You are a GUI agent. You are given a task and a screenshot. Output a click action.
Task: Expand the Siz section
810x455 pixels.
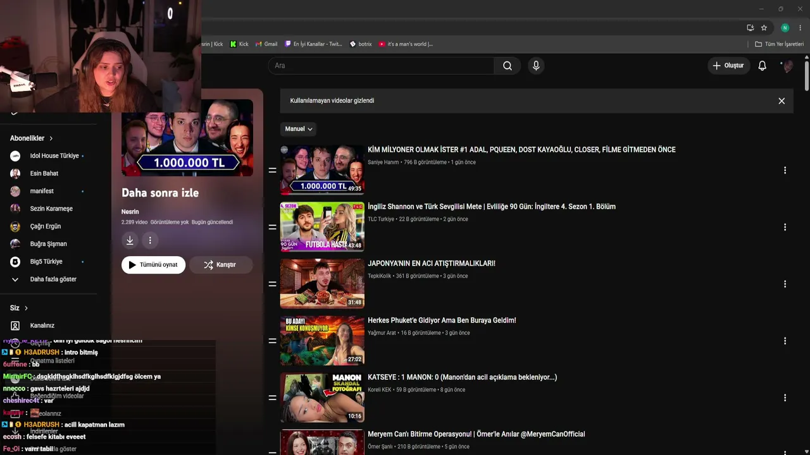(19, 308)
